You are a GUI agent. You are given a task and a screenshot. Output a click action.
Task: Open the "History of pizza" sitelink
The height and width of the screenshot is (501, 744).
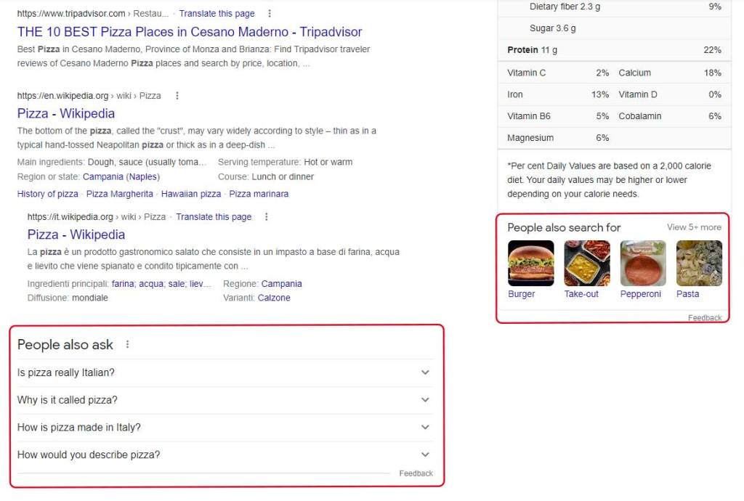click(x=47, y=194)
